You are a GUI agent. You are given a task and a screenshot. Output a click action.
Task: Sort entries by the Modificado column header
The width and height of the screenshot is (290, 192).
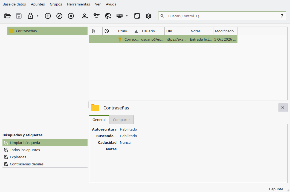[x=225, y=31]
